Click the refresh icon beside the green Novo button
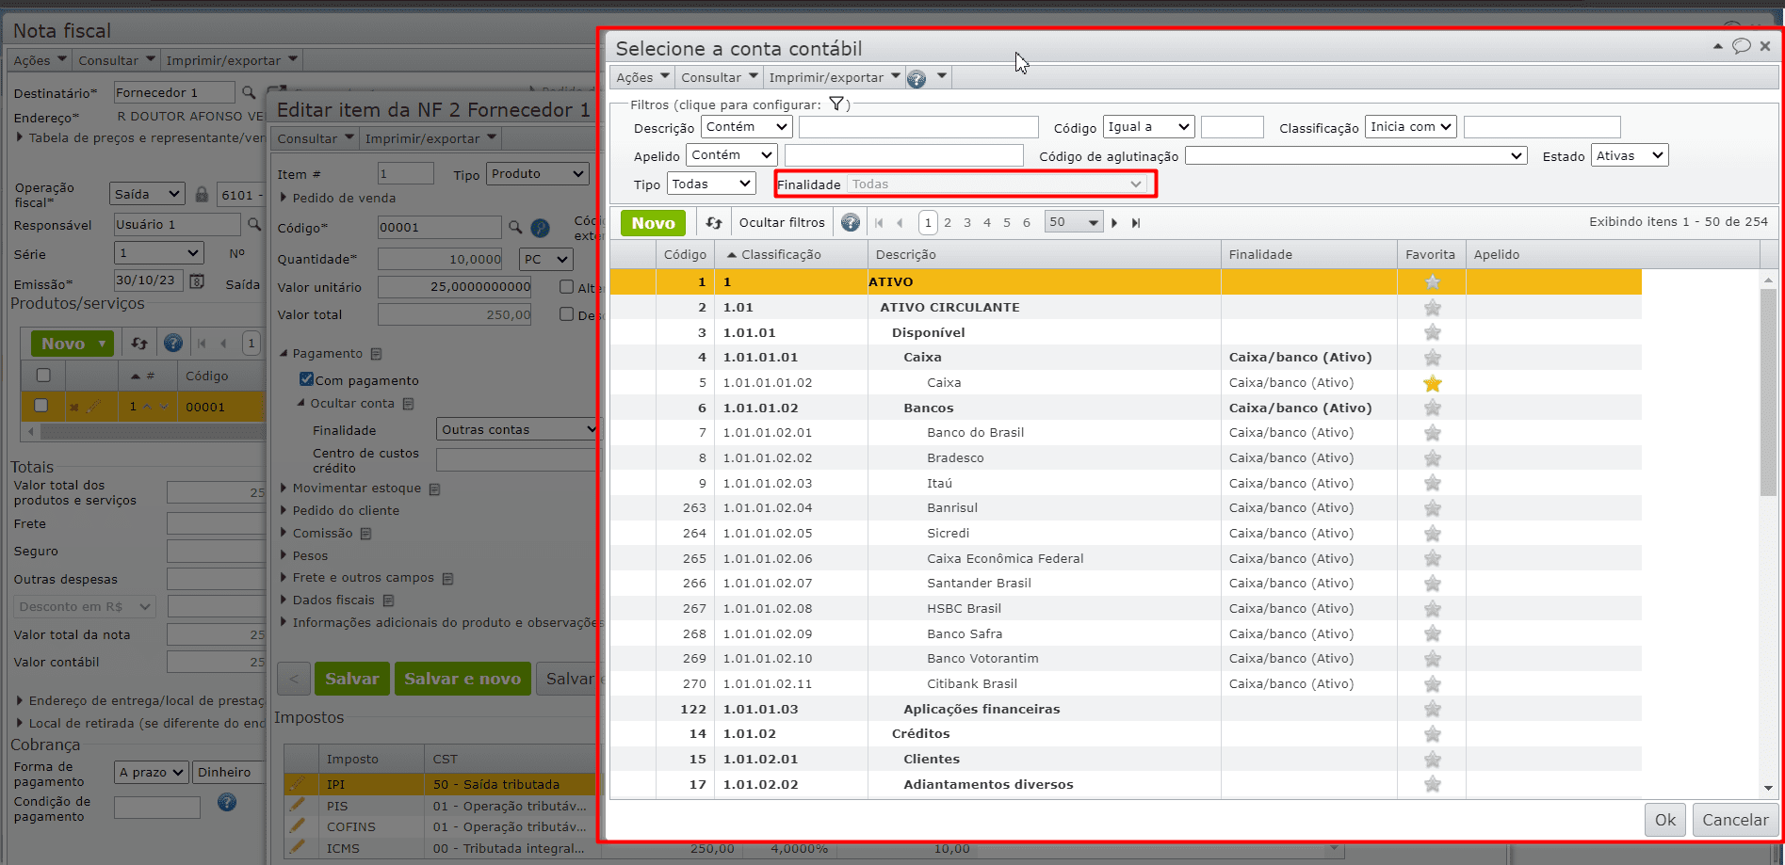This screenshot has width=1785, height=865. (x=714, y=223)
